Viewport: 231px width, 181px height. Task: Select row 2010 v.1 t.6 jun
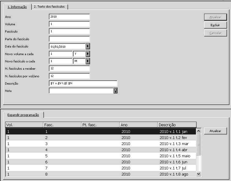pos(101,162)
